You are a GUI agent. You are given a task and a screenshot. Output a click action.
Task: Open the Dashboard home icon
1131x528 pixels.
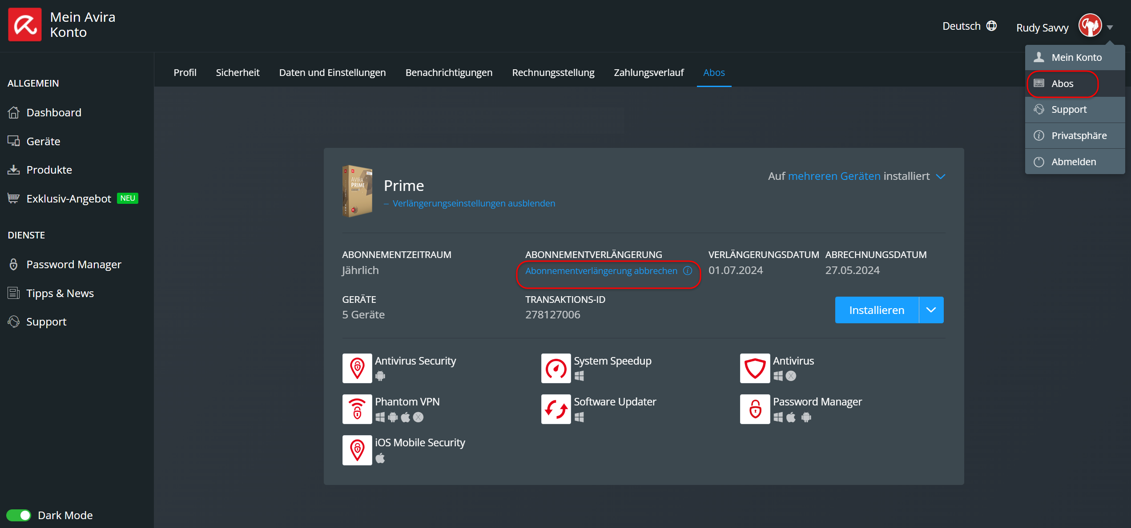(14, 112)
